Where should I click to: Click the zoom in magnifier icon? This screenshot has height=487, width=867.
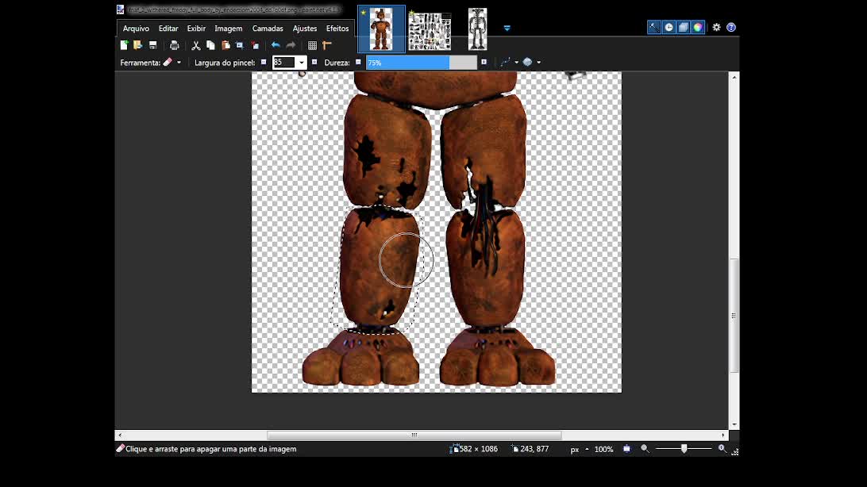tap(722, 449)
